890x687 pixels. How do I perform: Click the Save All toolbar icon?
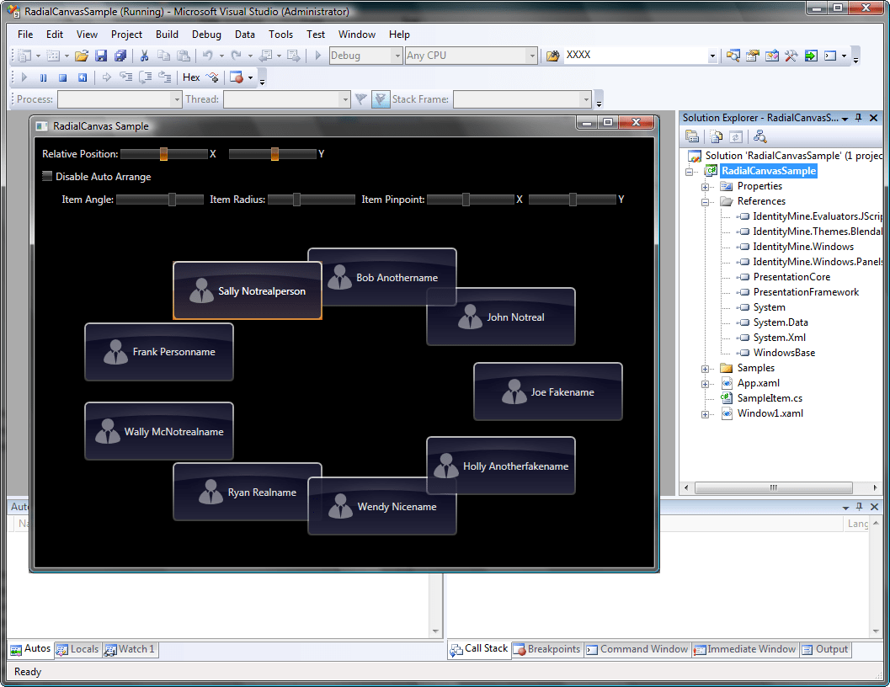tap(120, 56)
